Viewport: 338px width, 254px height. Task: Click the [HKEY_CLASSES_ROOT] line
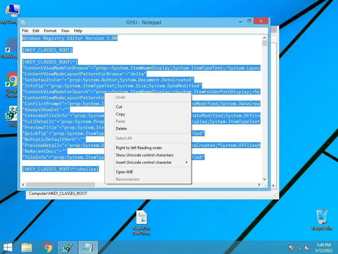[47, 50]
